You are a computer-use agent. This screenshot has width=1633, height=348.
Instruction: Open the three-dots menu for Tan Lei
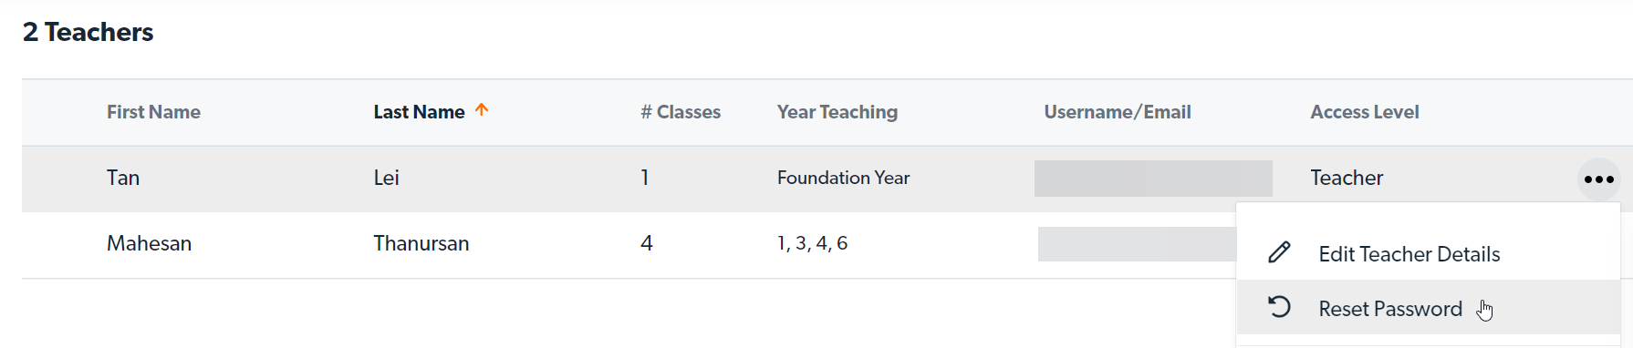click(1598, 179)
